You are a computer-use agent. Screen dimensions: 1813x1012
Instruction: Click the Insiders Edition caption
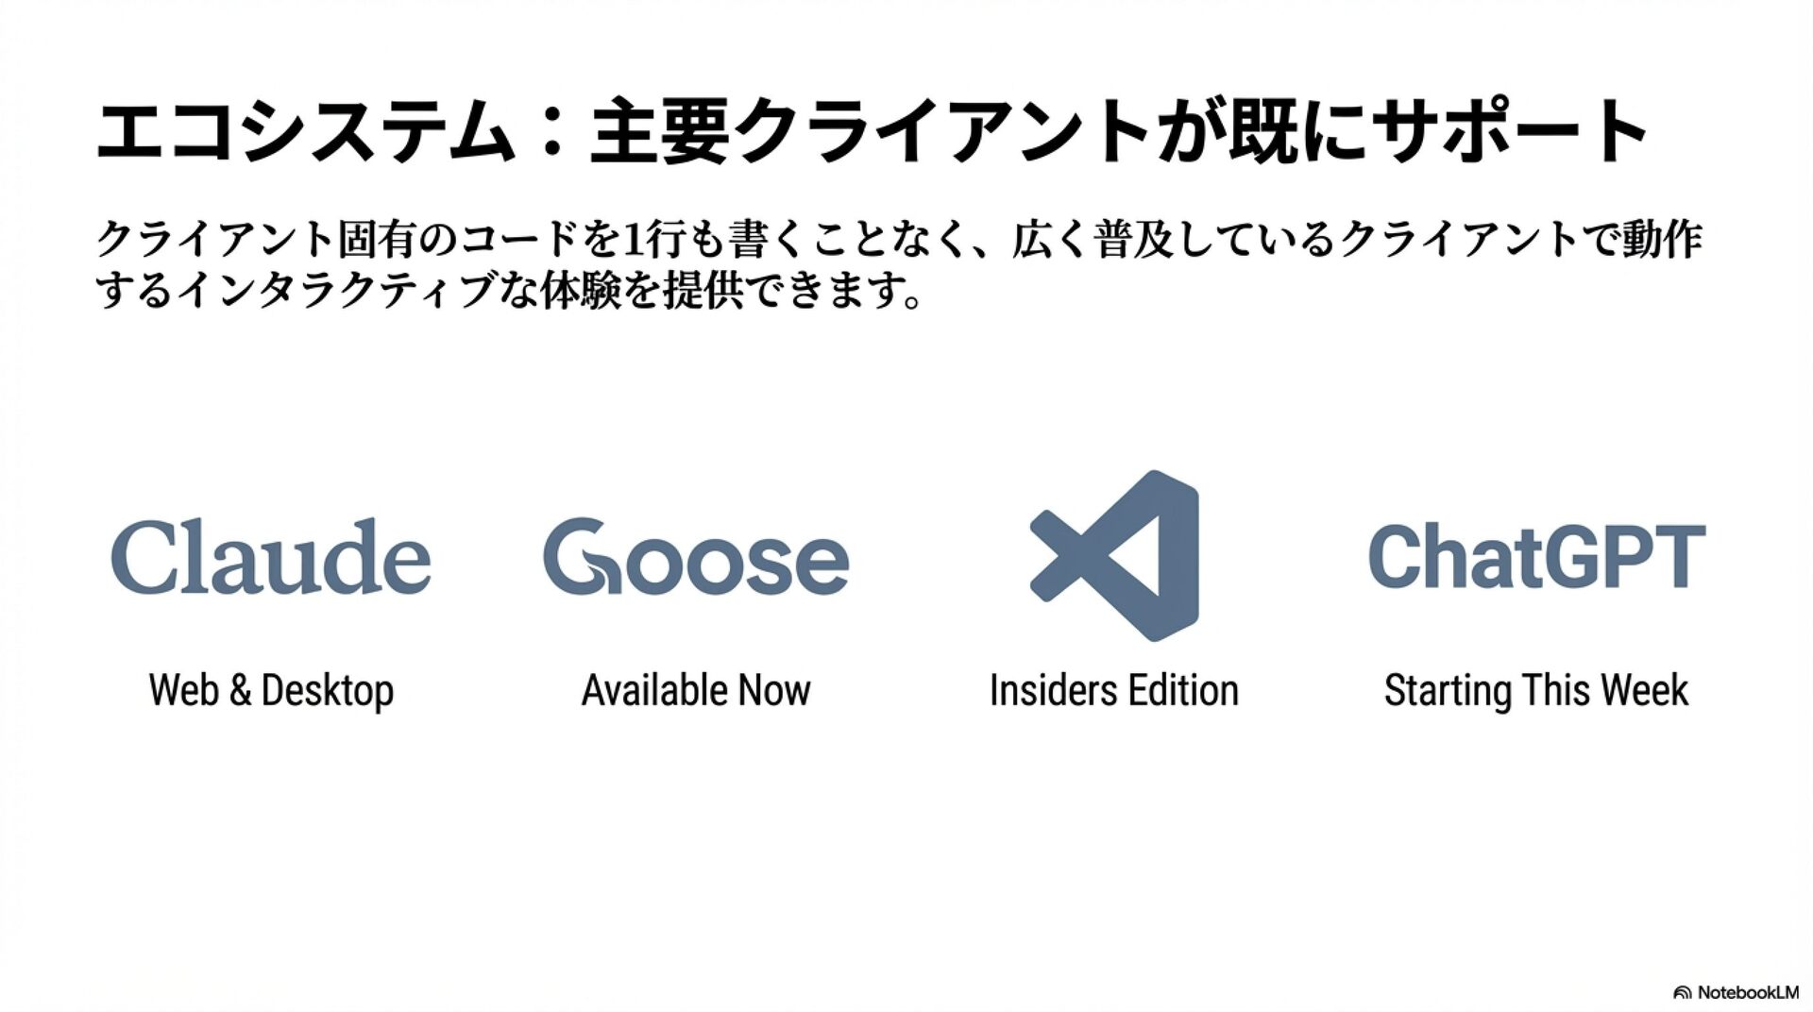[x=1114, y=690]
